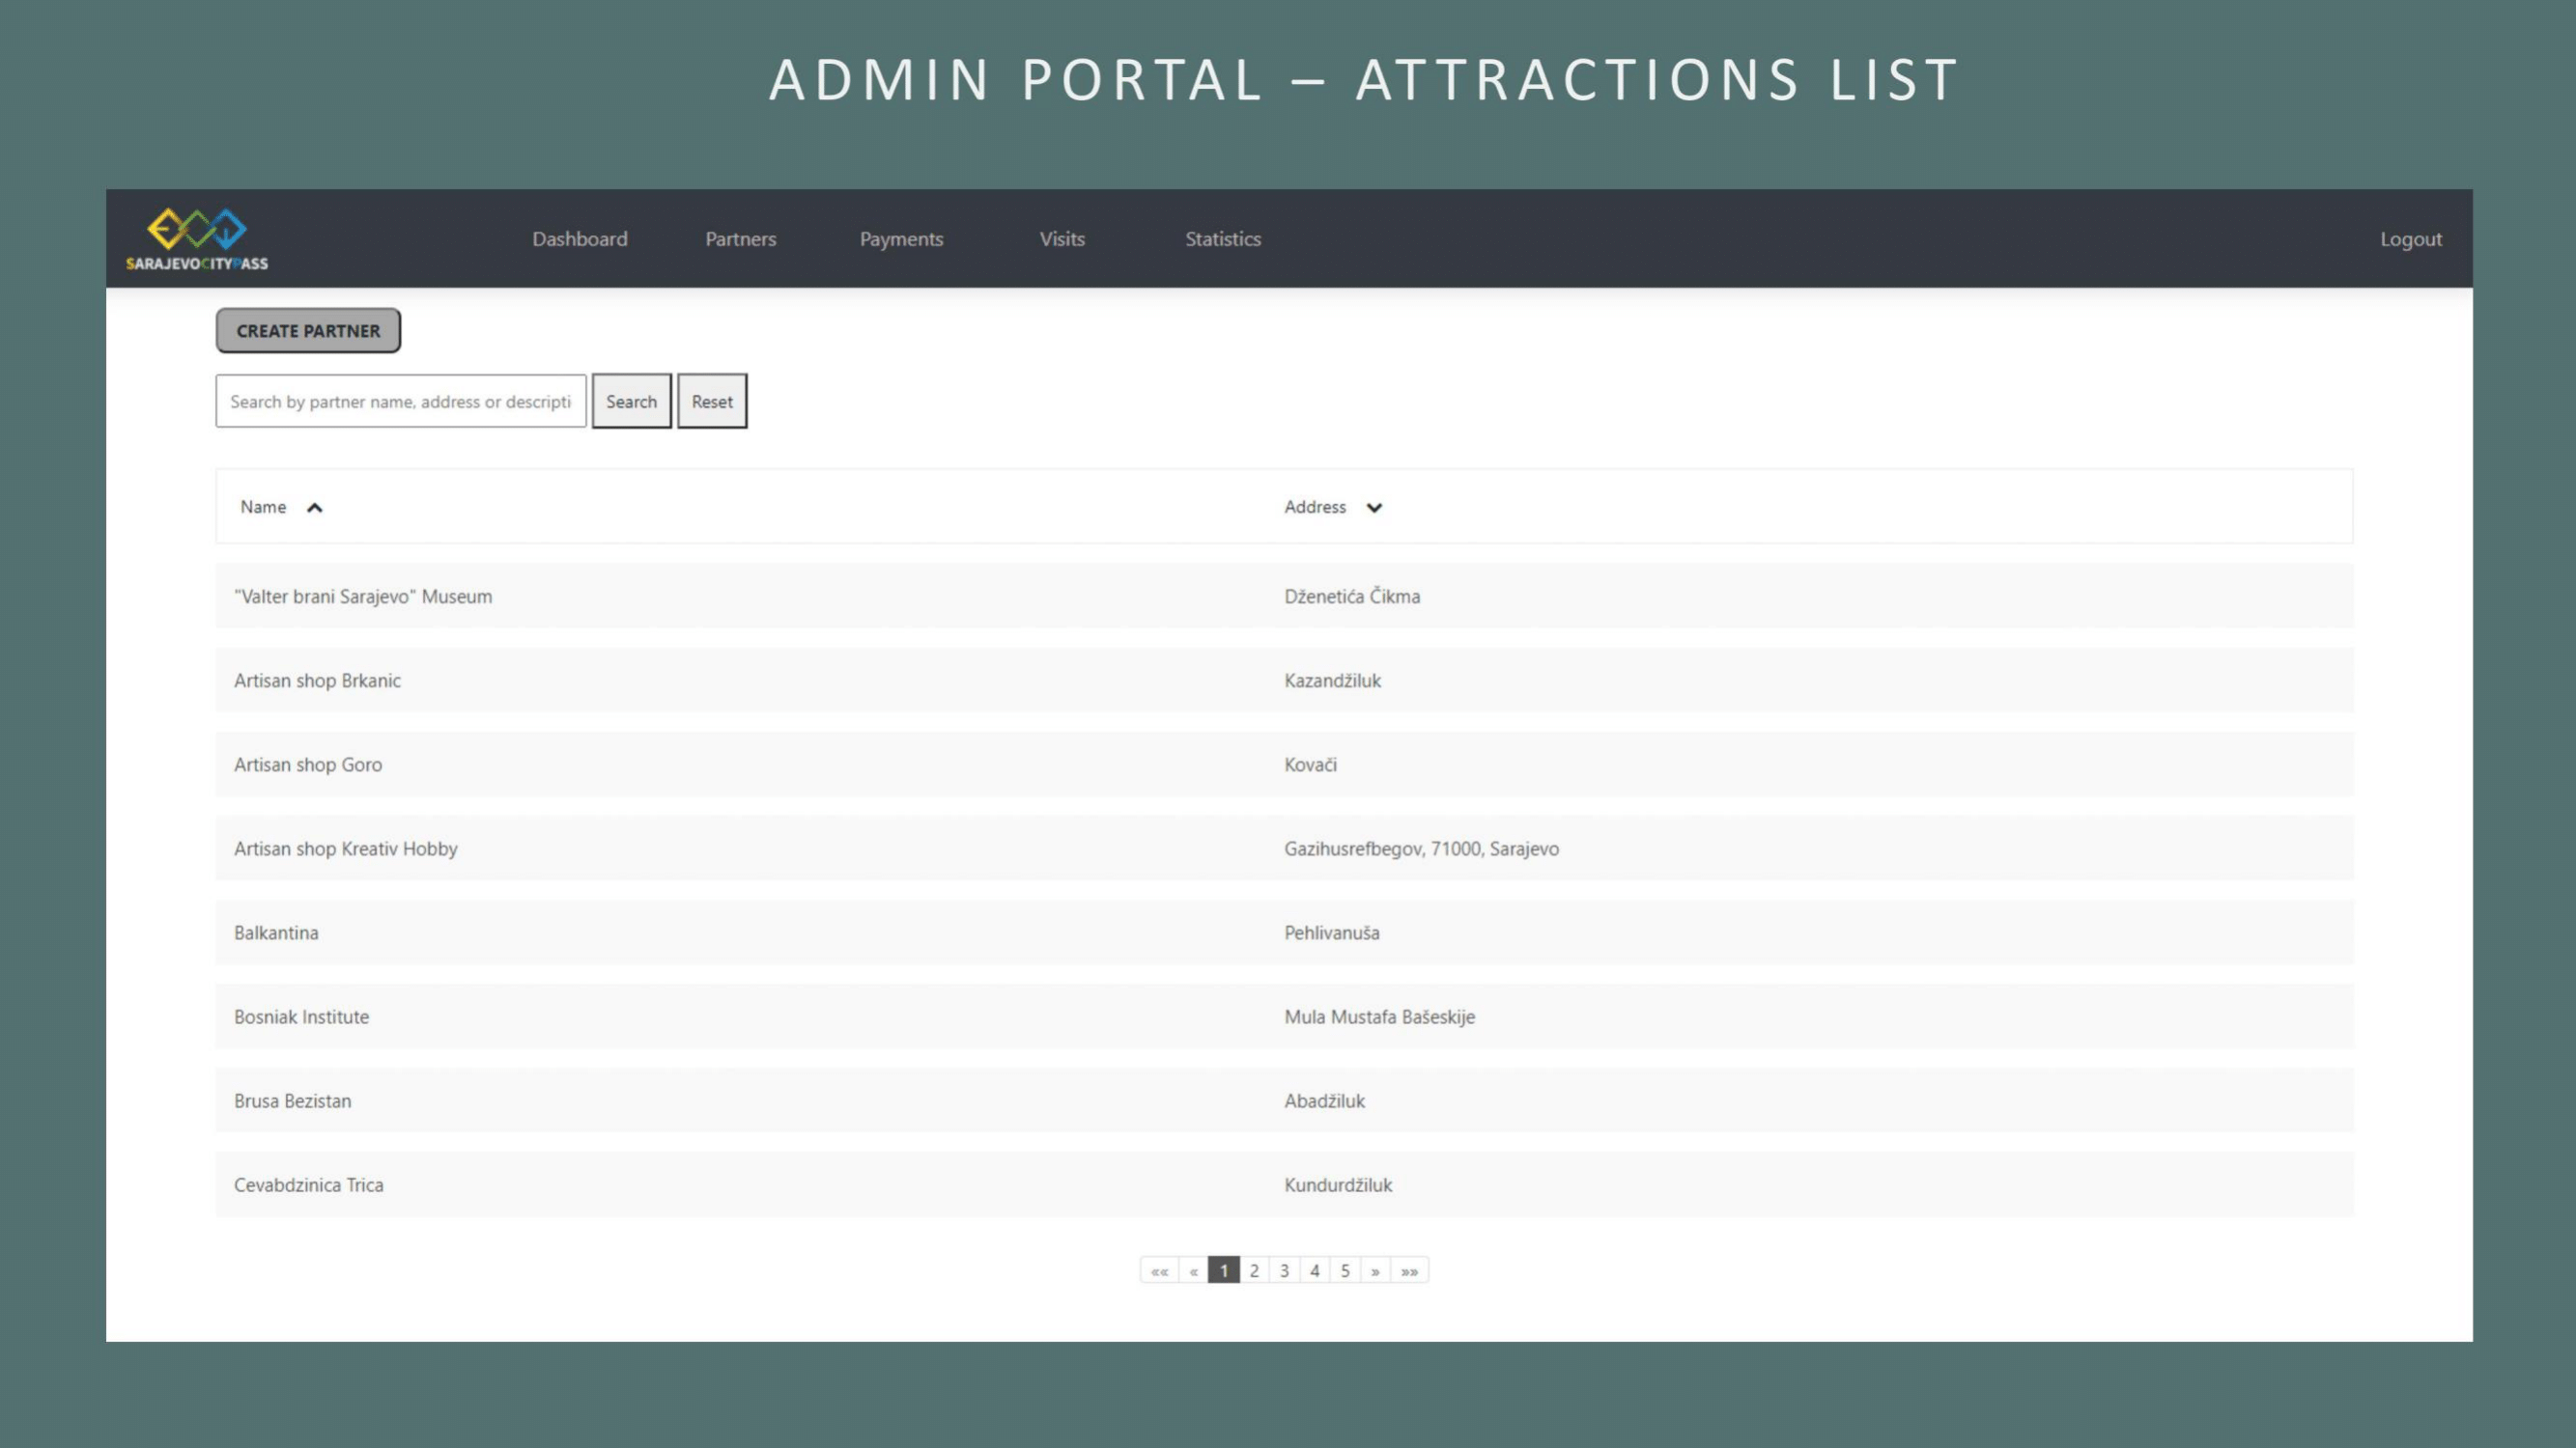Open the Dashboard menu item
Screen dimensions: 2576x1448
(580, 238)
